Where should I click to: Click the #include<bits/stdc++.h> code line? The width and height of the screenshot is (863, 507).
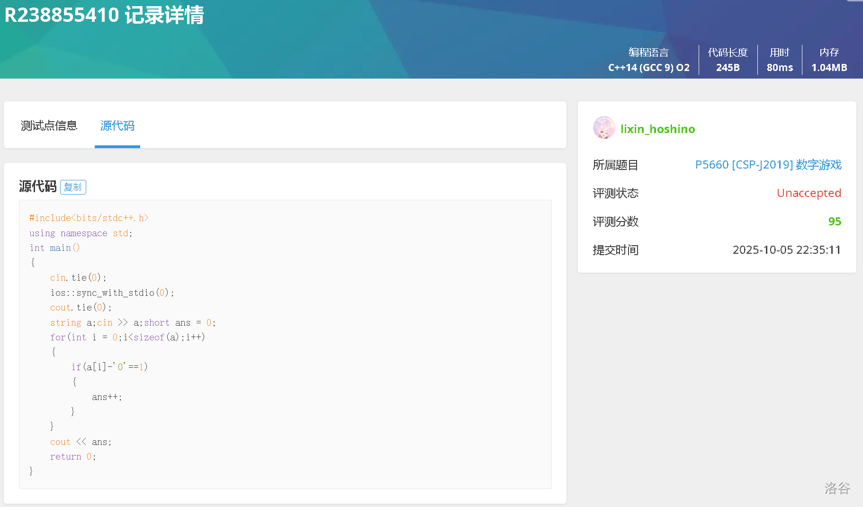pos(89,218)
